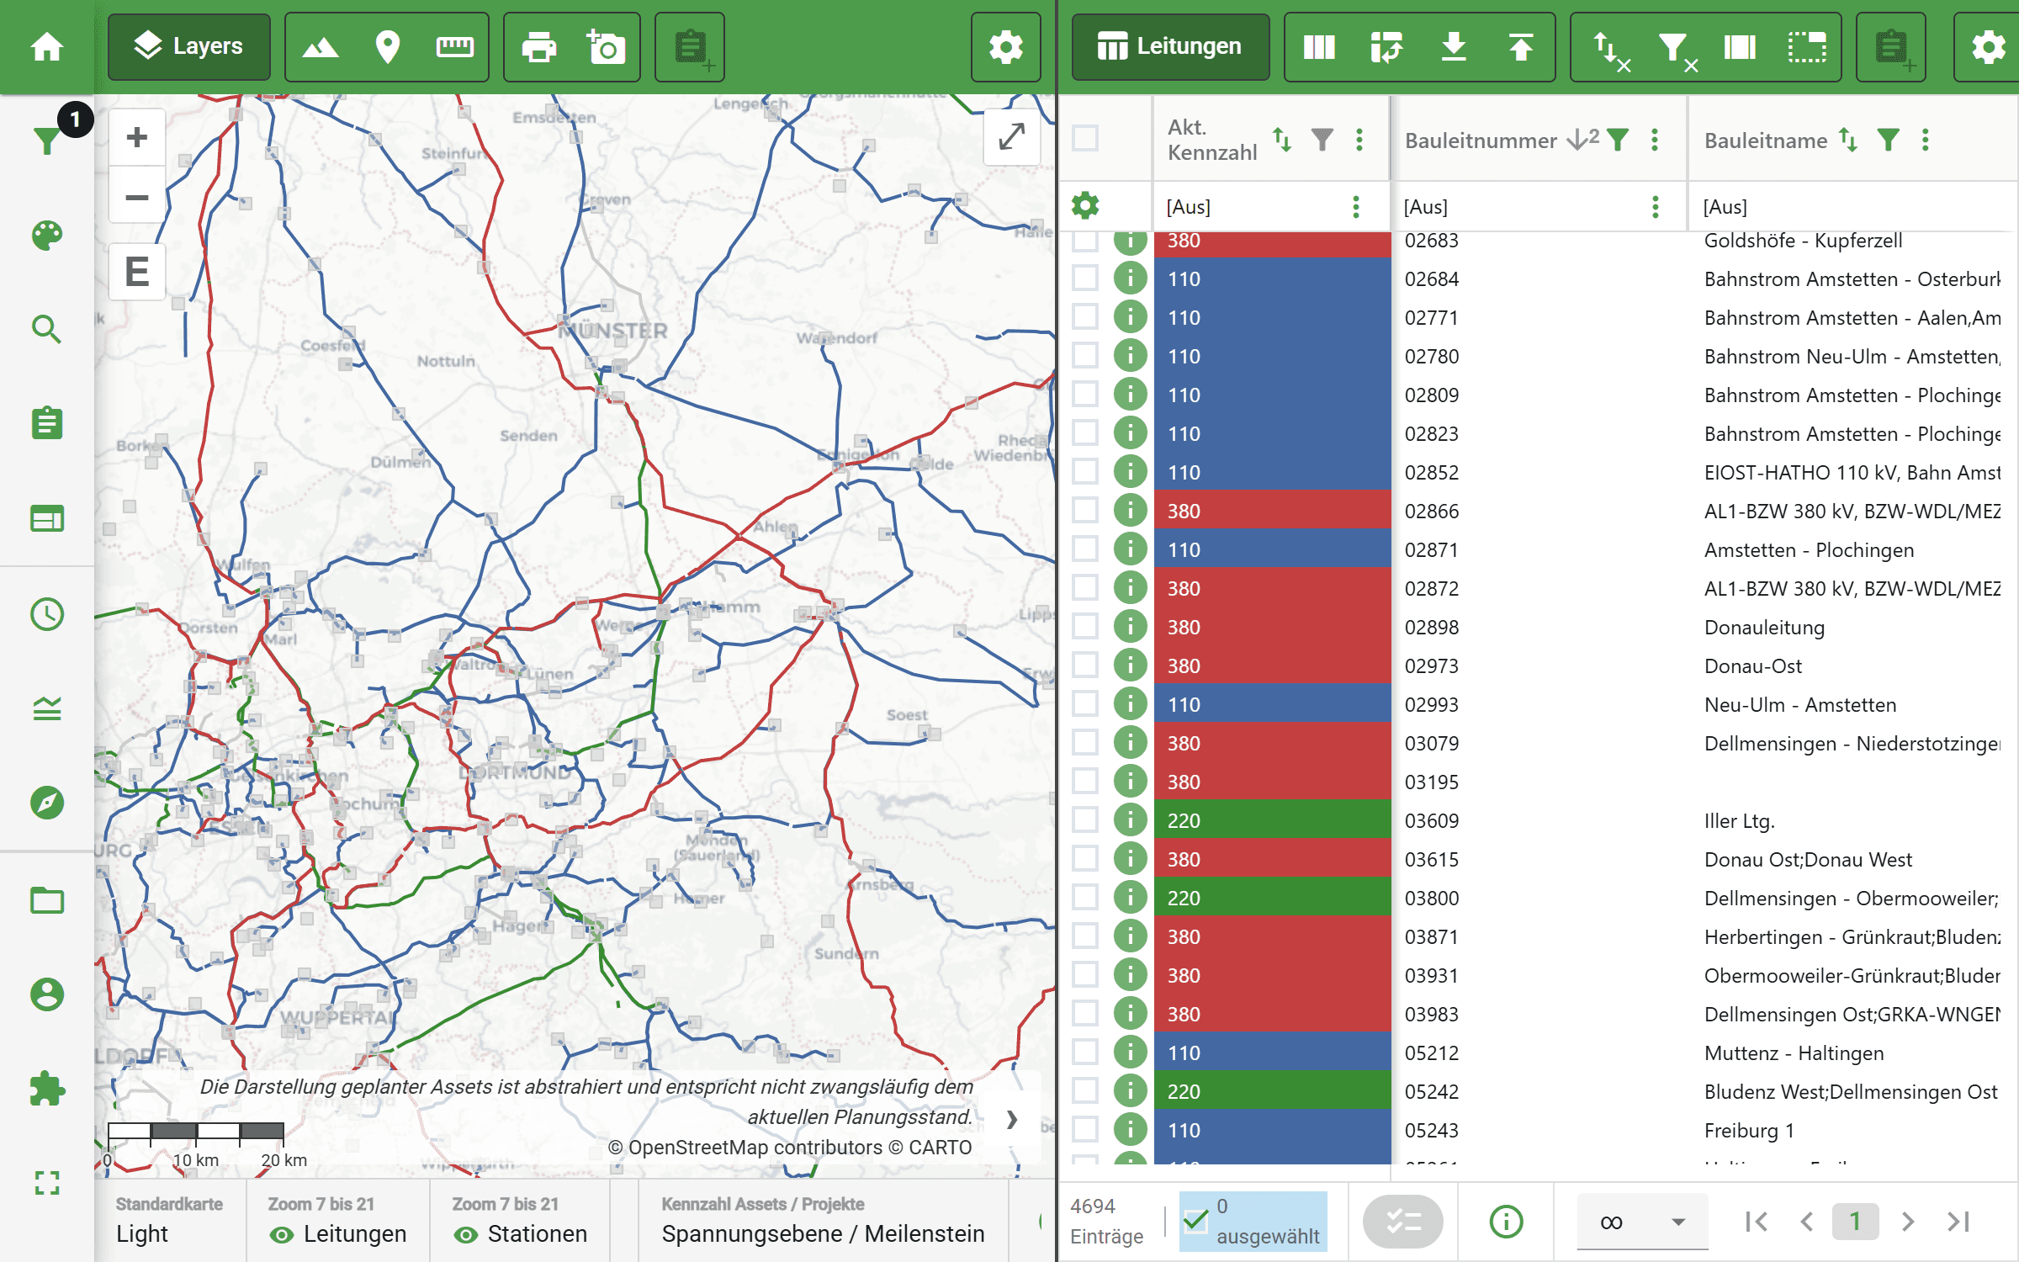Toggle Stationen layer visibility eye
The width and height of the screenshot is (2019, 1262).
(x=465, y=1234)
